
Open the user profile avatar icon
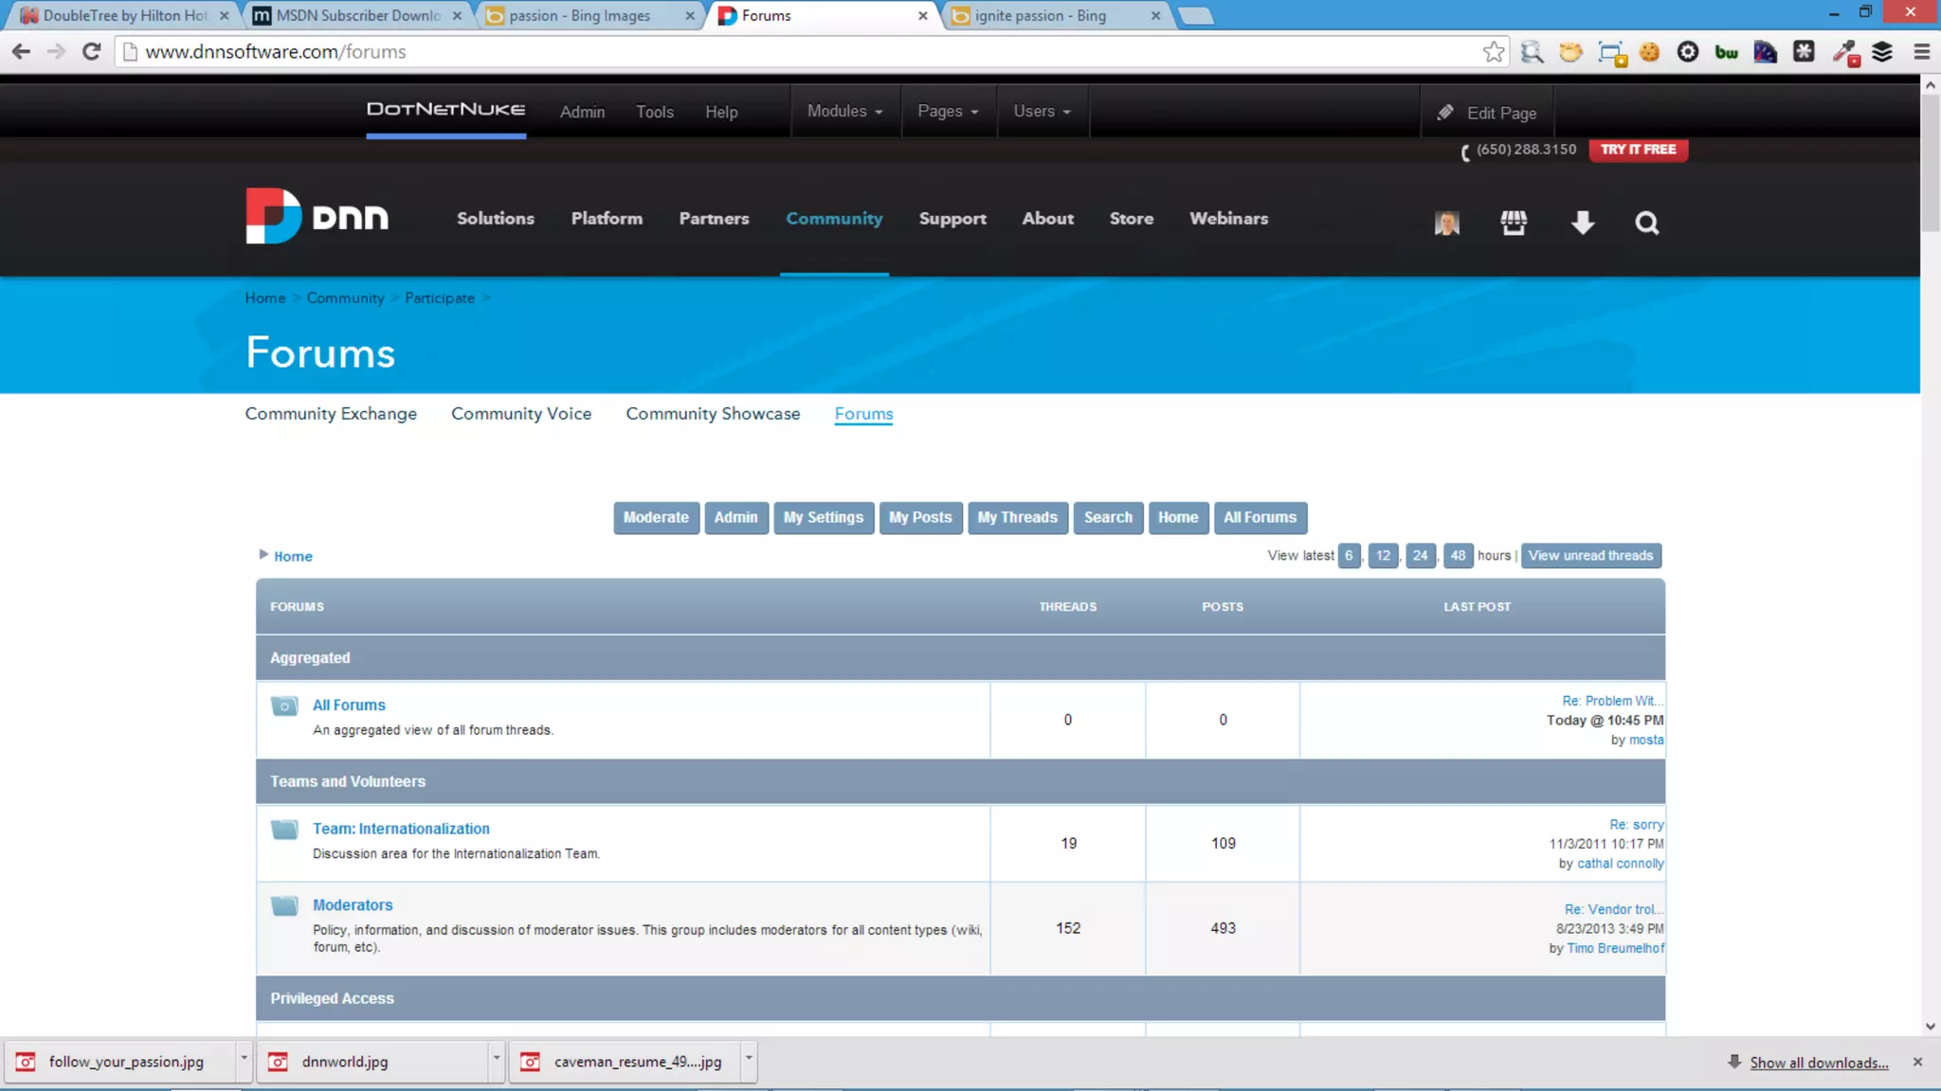point(1446,223)
